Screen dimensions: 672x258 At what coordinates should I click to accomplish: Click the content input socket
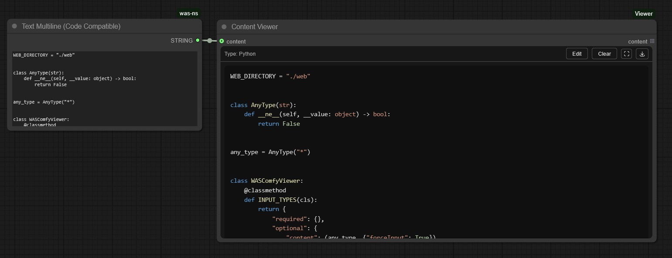click(x=222, y=41)
